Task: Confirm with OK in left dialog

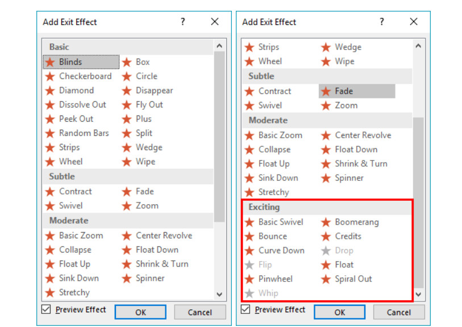Action: pos(140,312)
